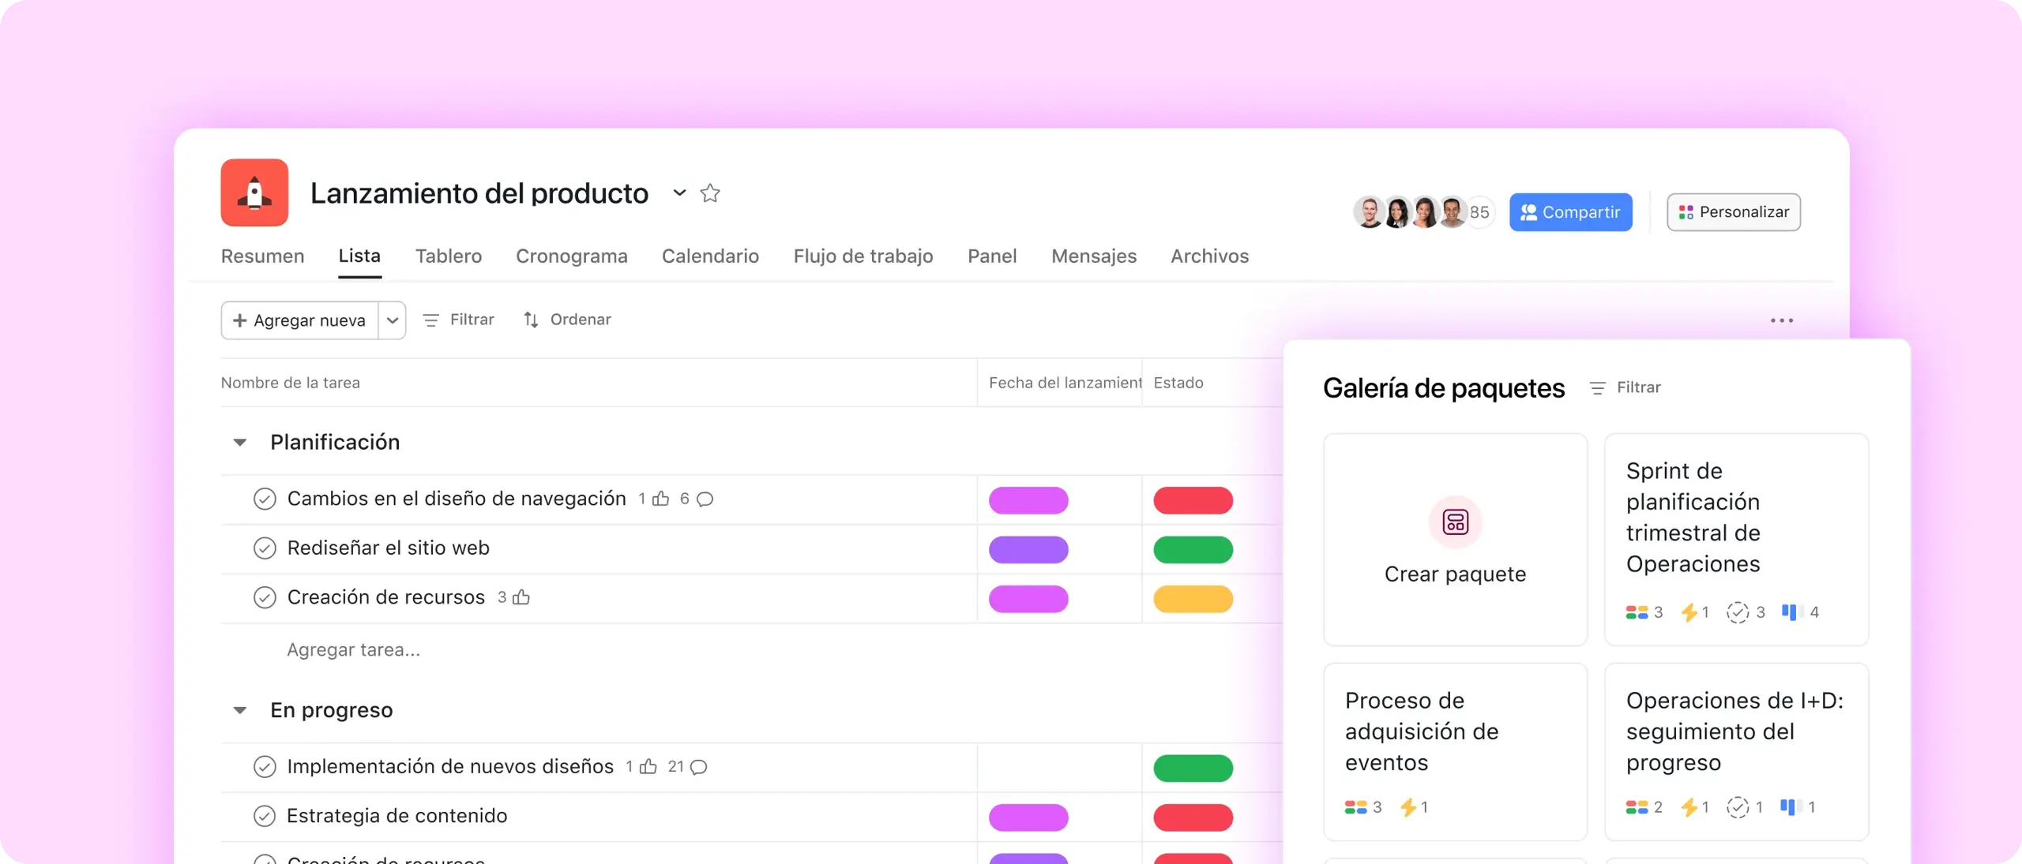The image size is (2022, 864).
Task: Click the yellow Estado pill for Creación de recursos
Action: (1193, 599)
